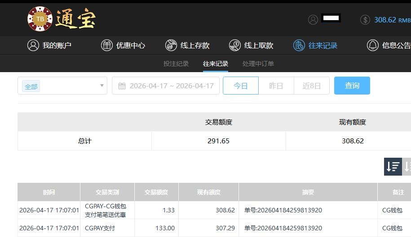
Task: Expand the 全部 transaction type dropdown
Action: pos(62,86)
